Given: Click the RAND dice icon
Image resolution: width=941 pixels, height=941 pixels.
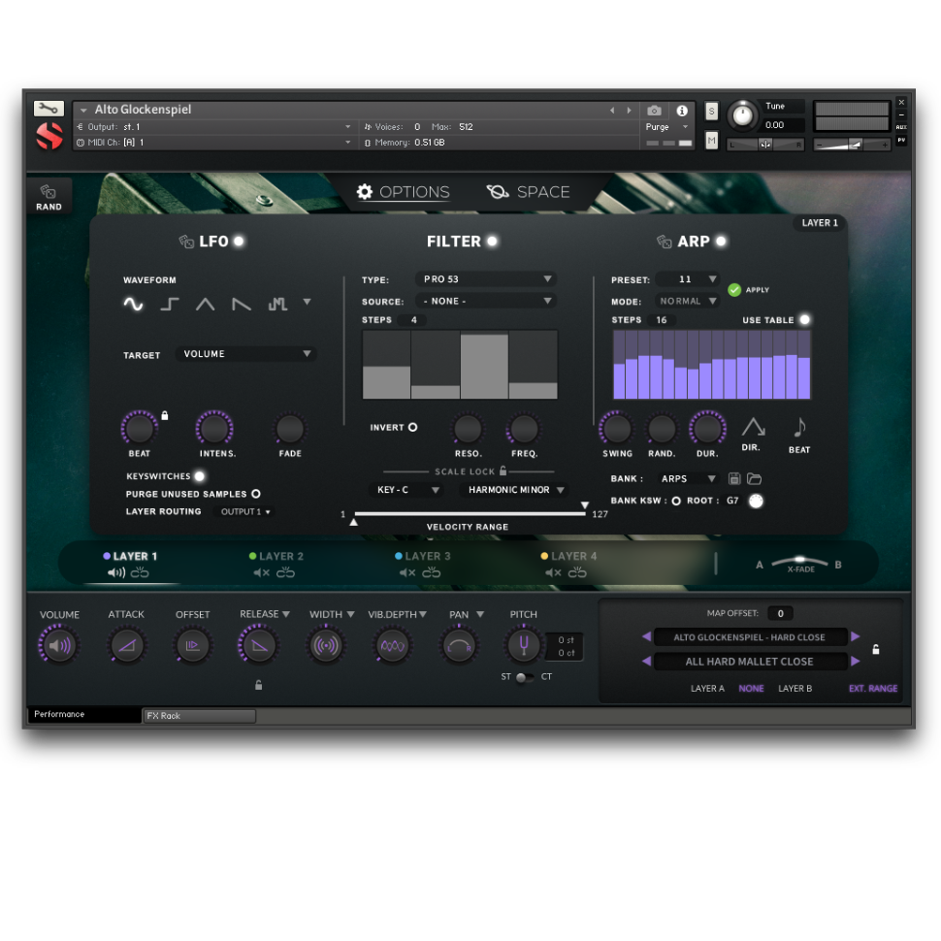Looking at the screenshot, I should coord(49,192).
